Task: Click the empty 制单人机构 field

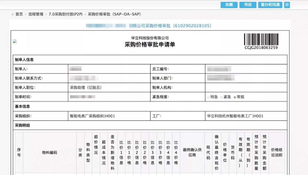Action: click(246, 88)
